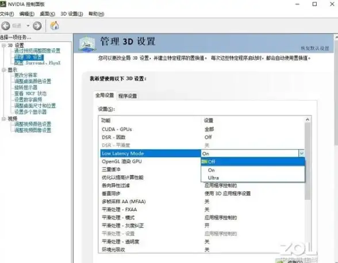Select the 多帧采样 AA (MFAA) row

202,202
